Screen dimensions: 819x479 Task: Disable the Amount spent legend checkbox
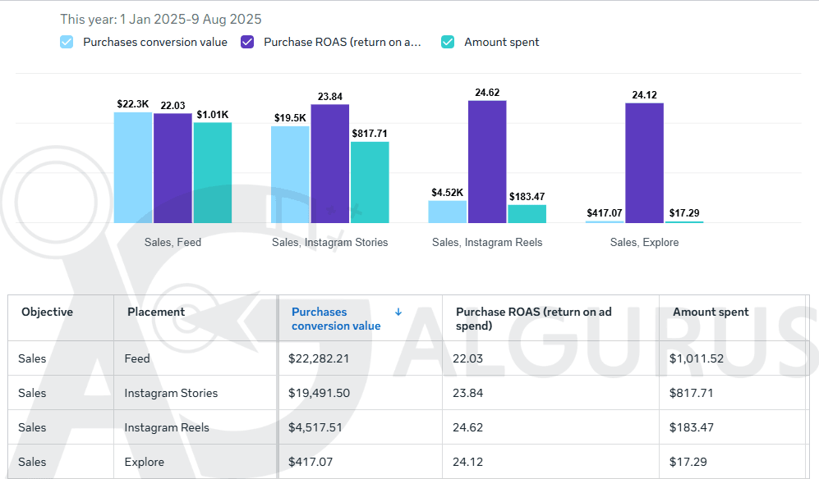click(x=448, y=42)
